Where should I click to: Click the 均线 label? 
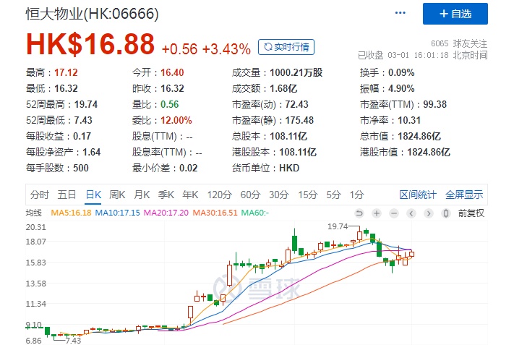point(34,213)
